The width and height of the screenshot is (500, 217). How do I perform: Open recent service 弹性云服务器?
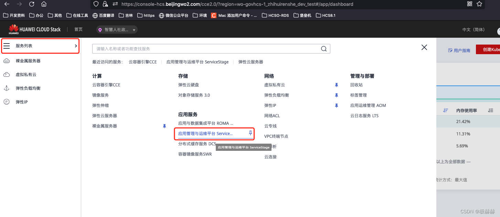coord(251,62)
